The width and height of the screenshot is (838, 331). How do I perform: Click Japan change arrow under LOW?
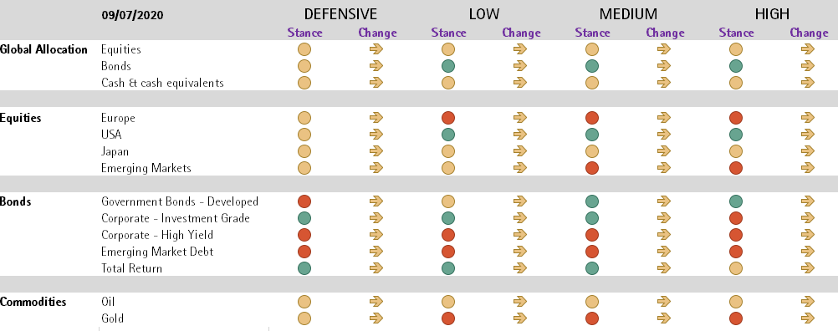point(520,151)
